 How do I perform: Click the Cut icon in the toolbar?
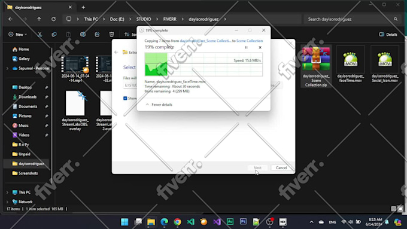[40, 34]
